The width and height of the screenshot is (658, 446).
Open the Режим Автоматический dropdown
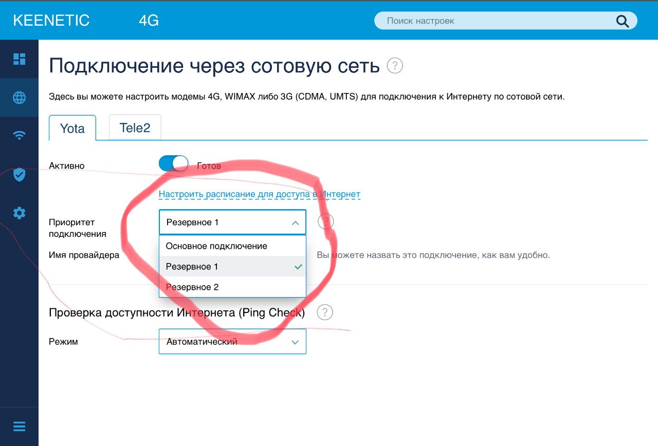[x=232, y=342]
